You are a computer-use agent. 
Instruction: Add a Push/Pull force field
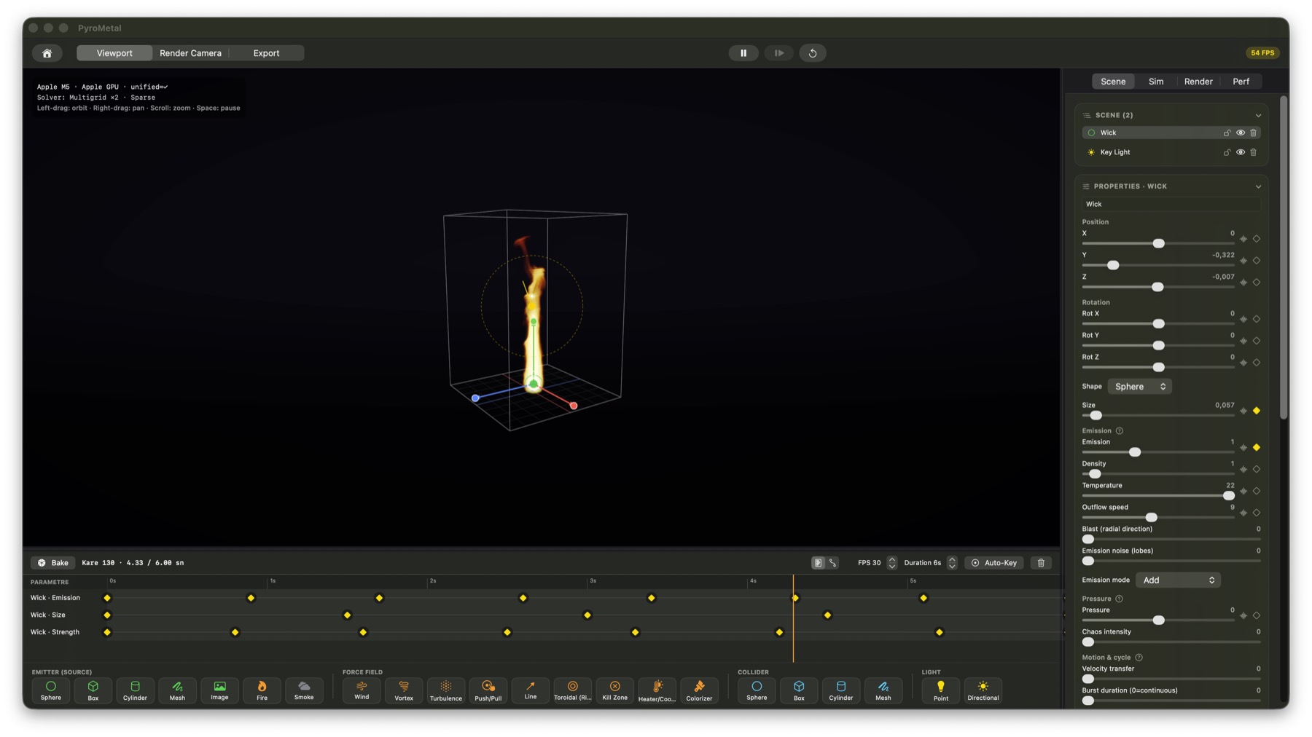(488, 690)
